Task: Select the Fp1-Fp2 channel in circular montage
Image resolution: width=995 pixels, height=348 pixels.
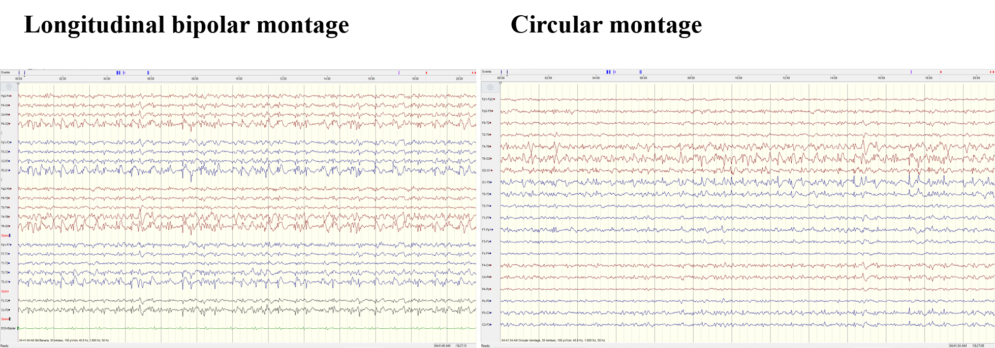Action: pos(487,99)
